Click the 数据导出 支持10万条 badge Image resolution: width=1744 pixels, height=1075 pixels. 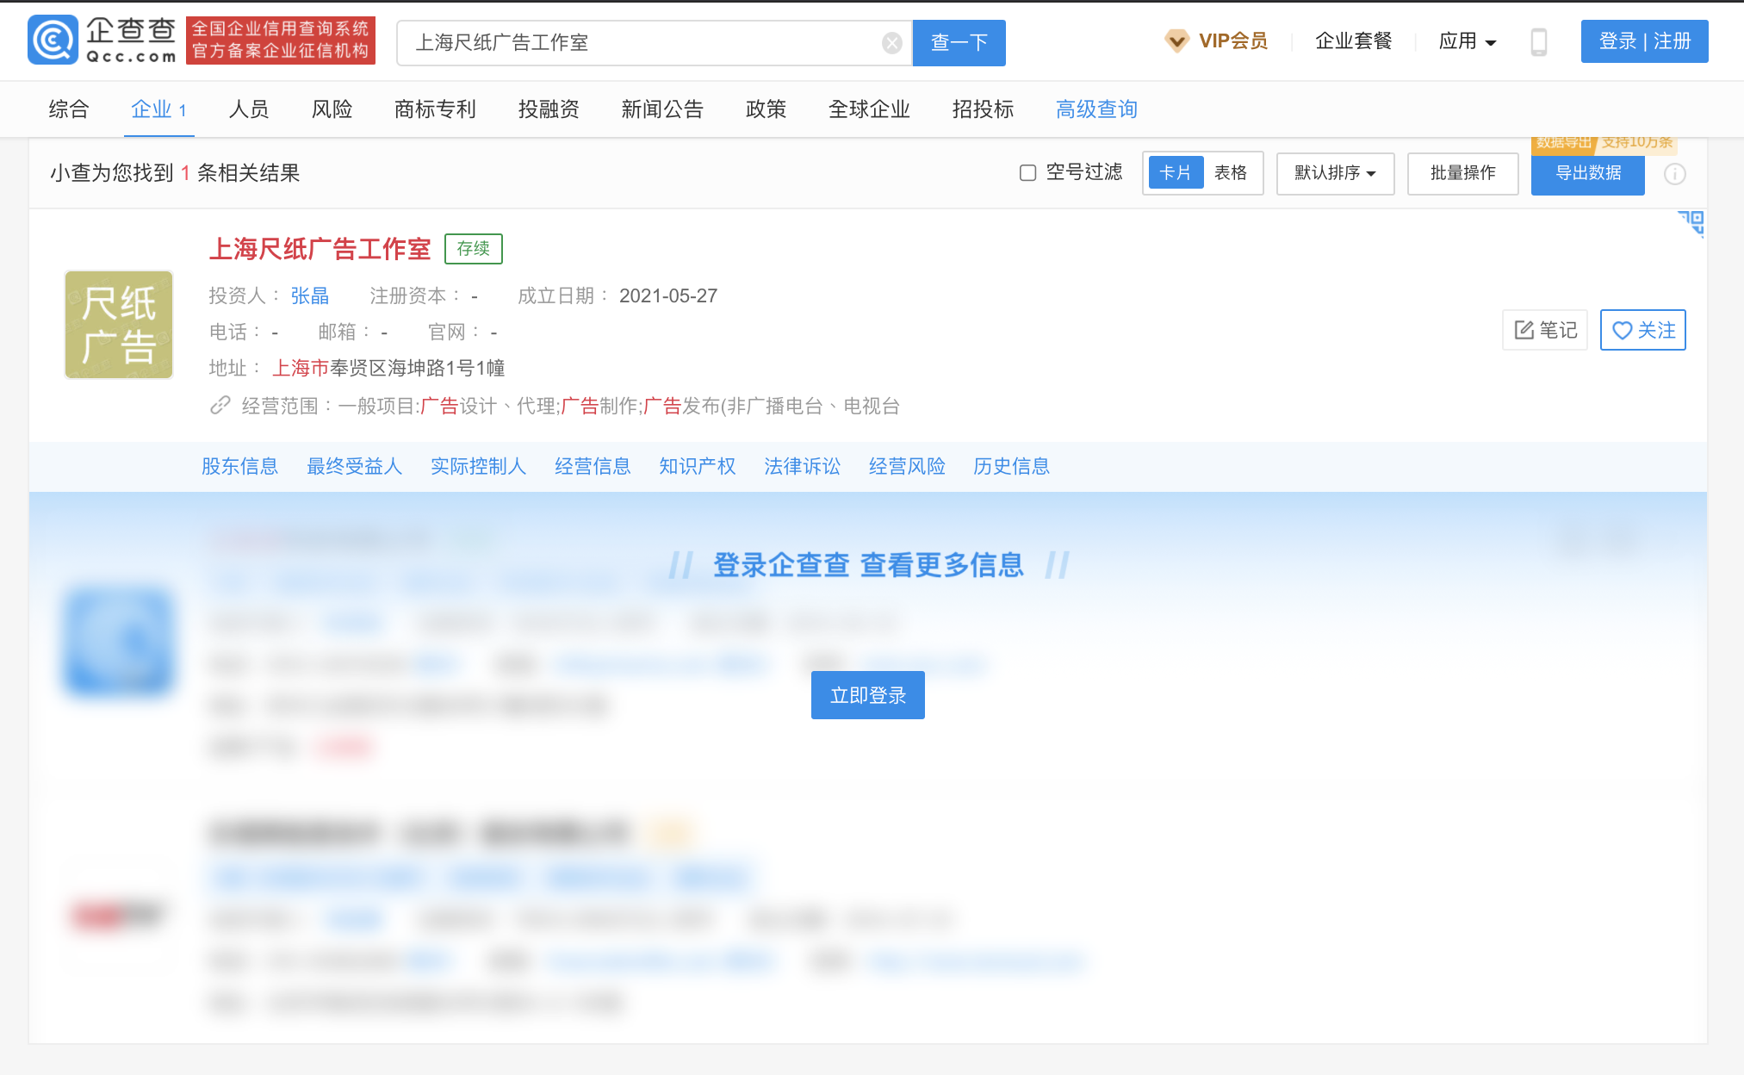tap(1604, 143)
